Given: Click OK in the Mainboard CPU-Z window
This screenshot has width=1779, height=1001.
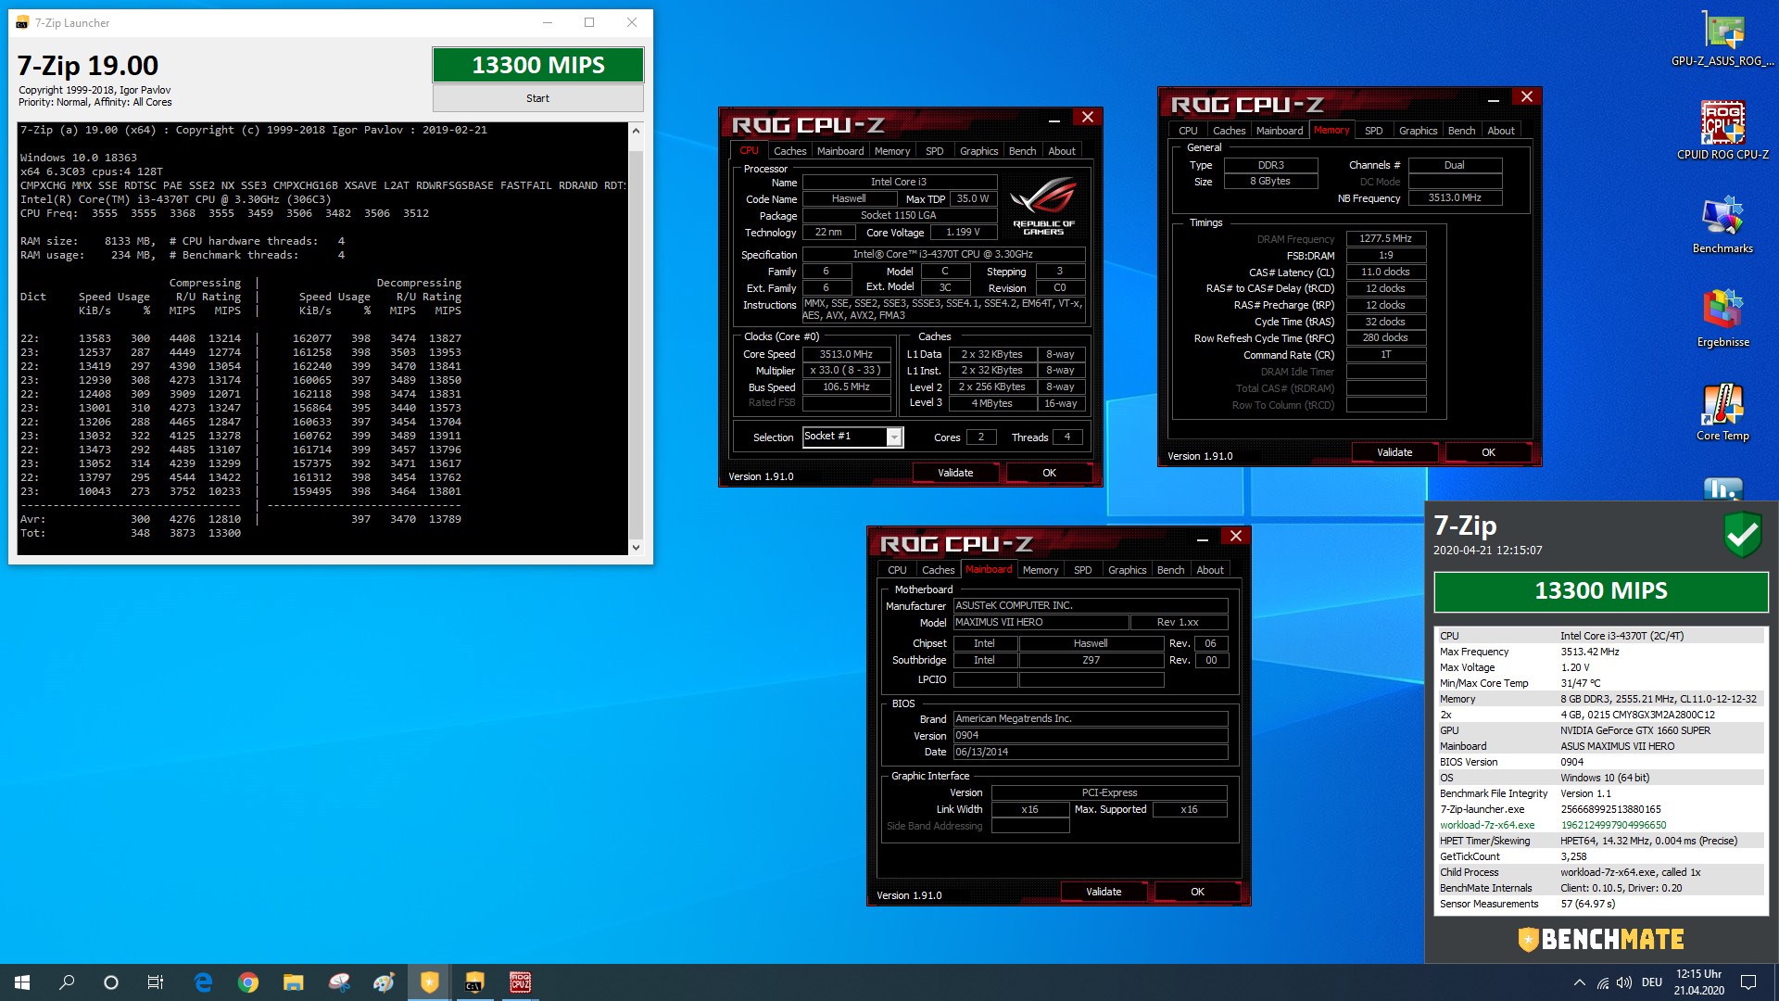Looking at the screenshot, I should [1197, 892].
